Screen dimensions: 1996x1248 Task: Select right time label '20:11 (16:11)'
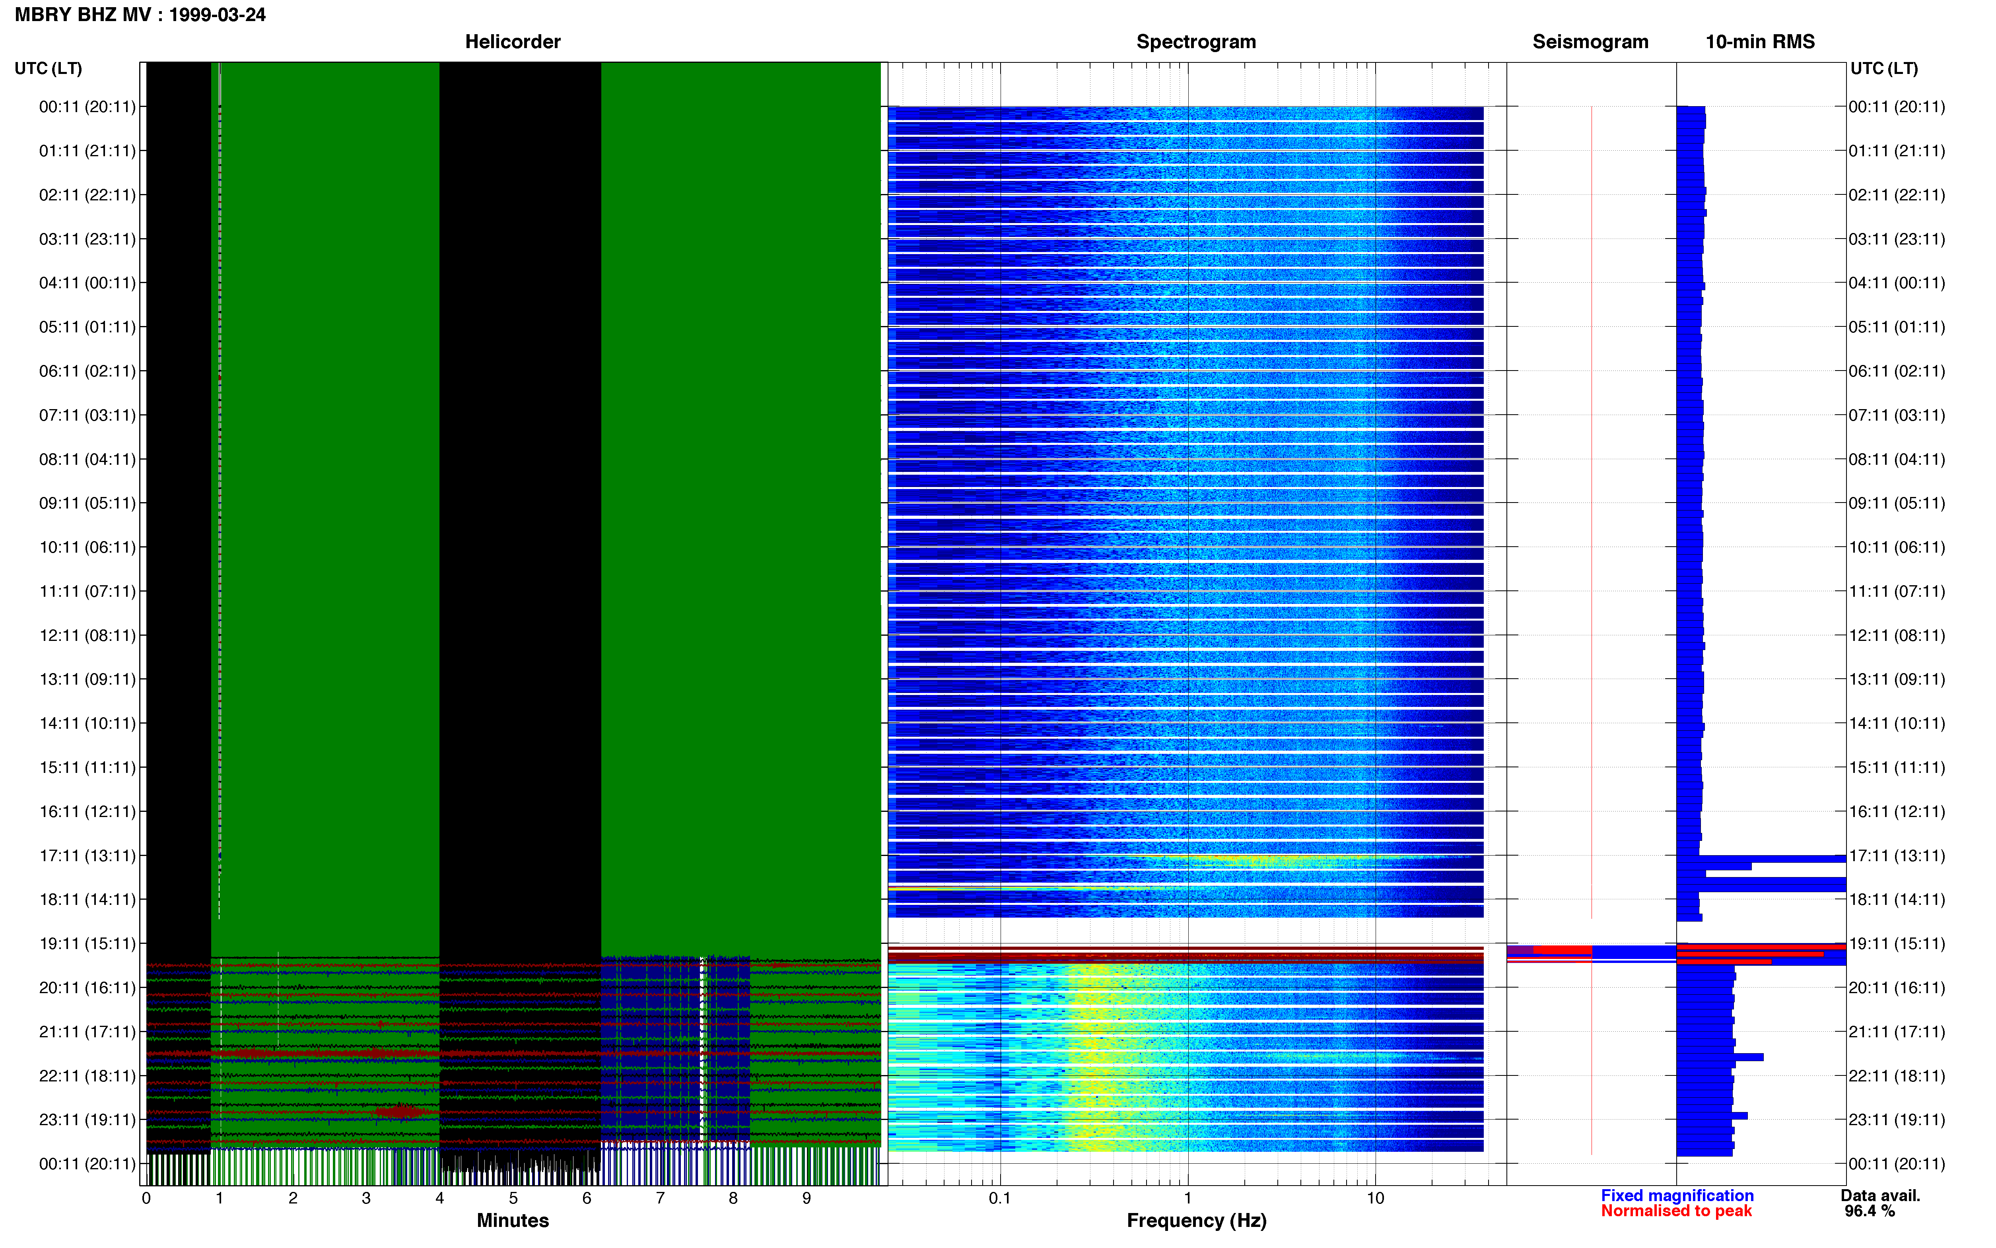(x=1897, y=987)
